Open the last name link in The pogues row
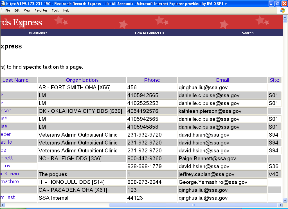The height and width of the screenshot is (209, 288). (10, 174)
